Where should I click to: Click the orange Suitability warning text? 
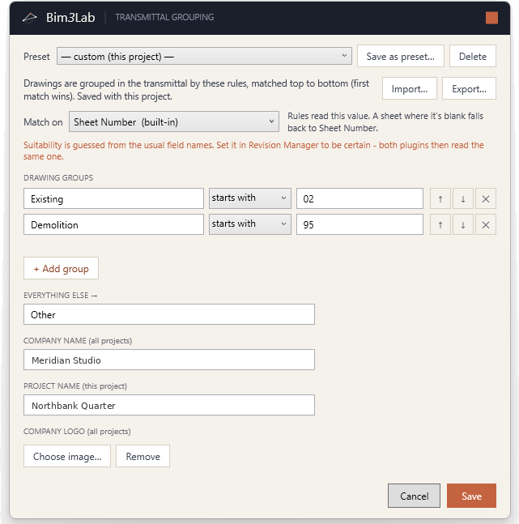pos(253,151)
